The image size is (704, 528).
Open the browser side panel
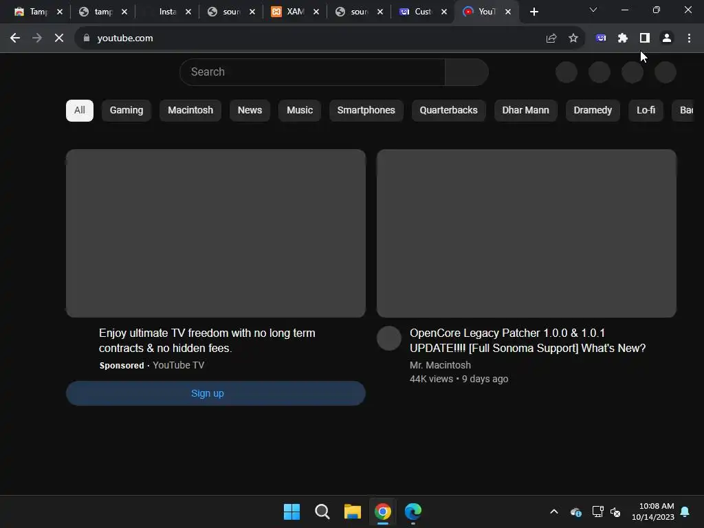tap(645, 38)
